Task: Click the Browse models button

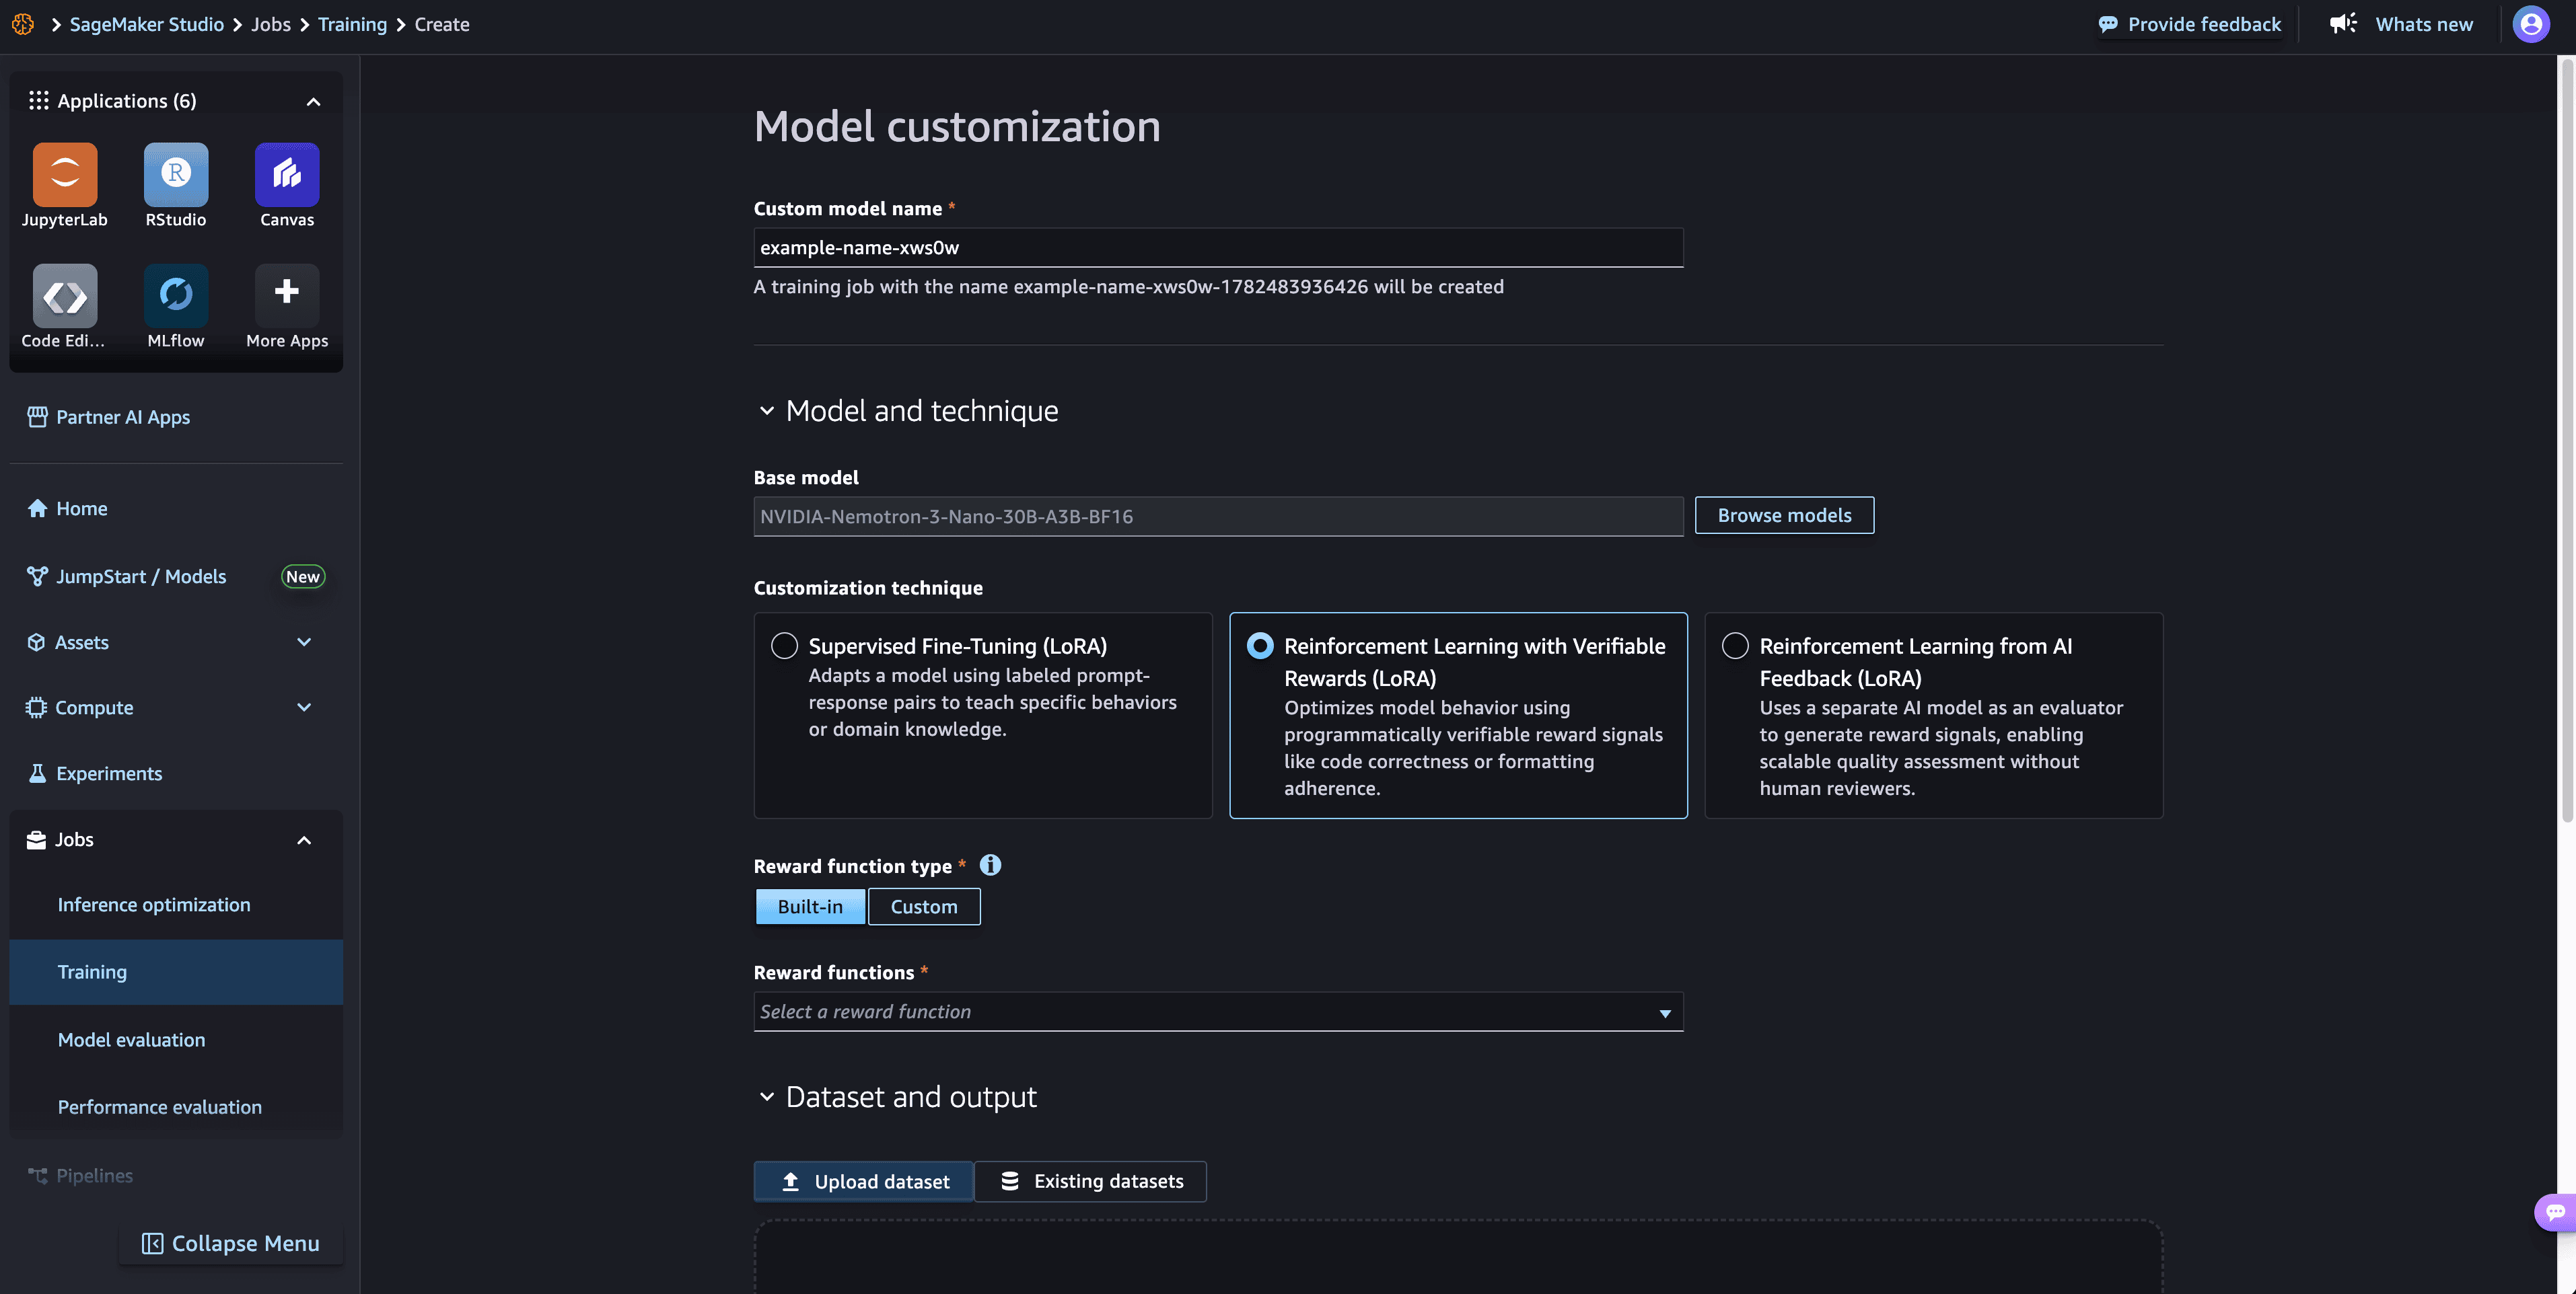Action: [x=1784, y=516]
